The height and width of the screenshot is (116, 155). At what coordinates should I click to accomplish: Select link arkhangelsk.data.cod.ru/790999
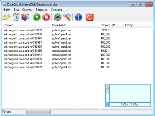click(23, 30)
